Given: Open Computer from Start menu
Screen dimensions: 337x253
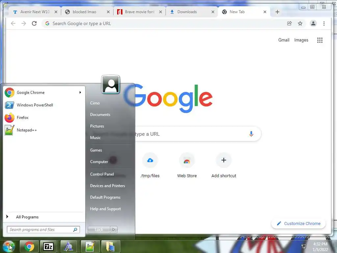Looking at the screenshot, I should coord(99,162).
